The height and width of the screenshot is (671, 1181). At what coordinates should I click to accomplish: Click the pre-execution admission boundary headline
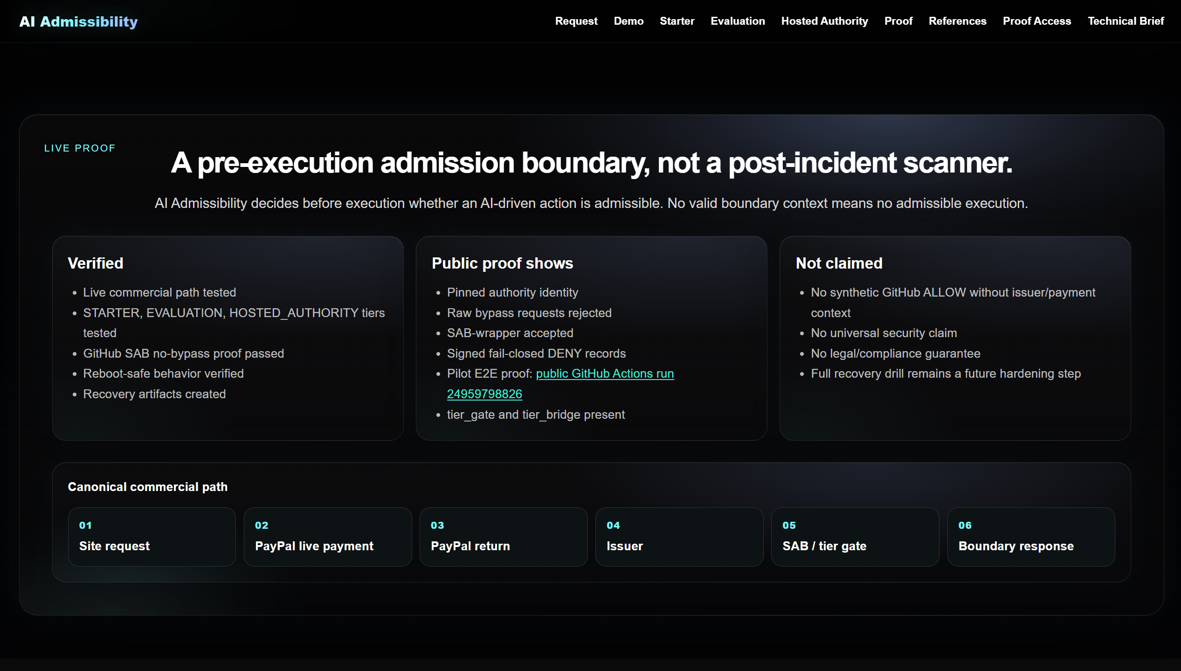click(x=591, y=163)
